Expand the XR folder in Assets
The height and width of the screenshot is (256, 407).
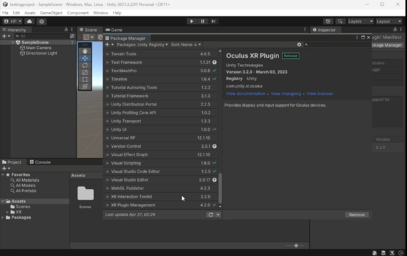point(7,212)
